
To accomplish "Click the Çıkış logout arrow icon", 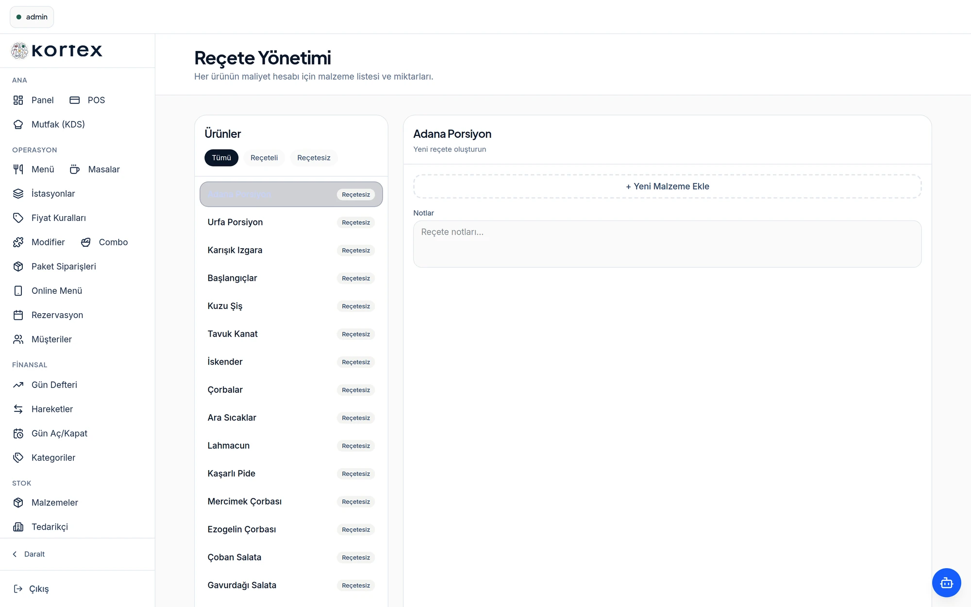I will click(18, 589).
